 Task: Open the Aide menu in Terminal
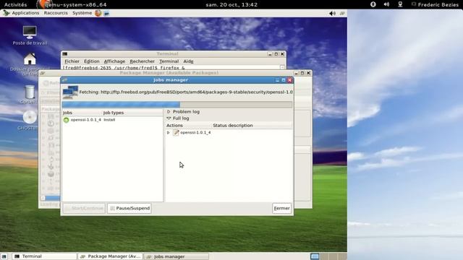[188, 61]
